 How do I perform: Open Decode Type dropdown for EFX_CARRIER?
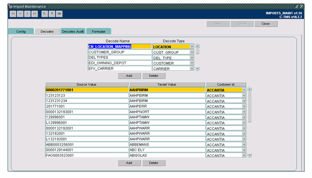192,68
